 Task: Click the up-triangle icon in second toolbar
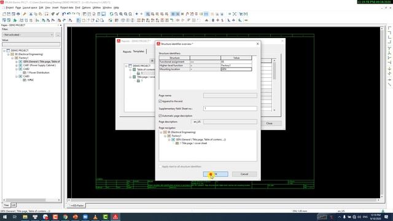206,20
